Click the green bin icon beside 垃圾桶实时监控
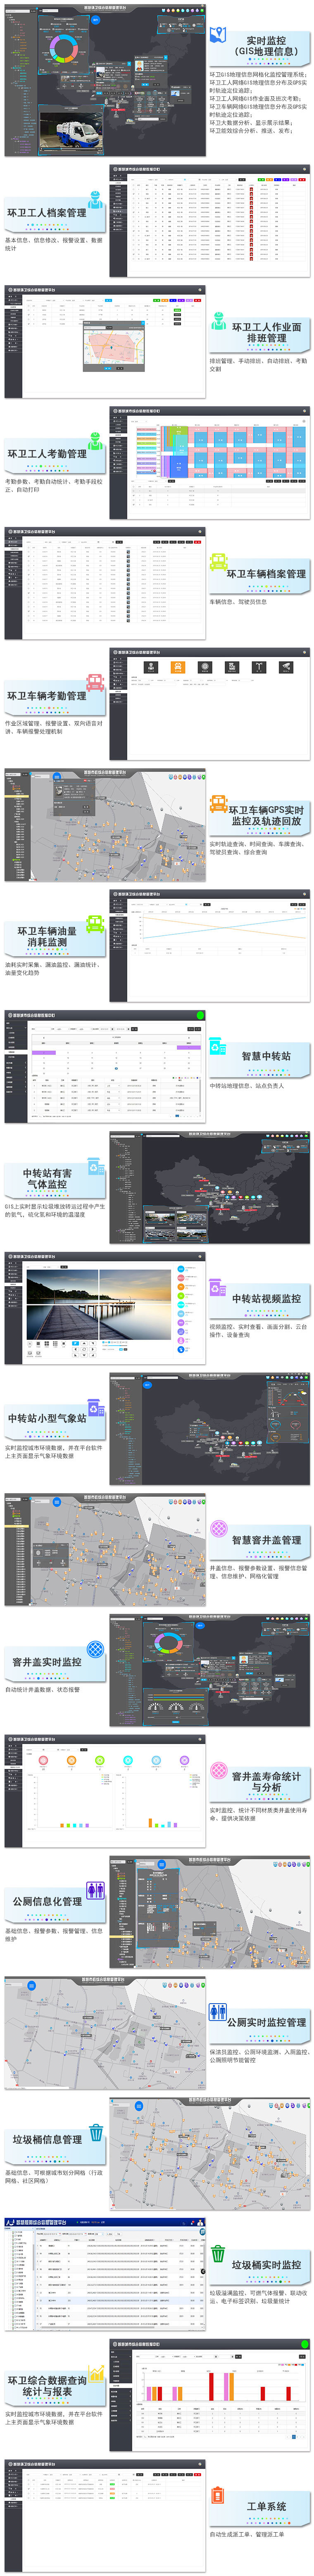Image resolution: width=314 pixels, height=2576 pixels. point(218,2254)
